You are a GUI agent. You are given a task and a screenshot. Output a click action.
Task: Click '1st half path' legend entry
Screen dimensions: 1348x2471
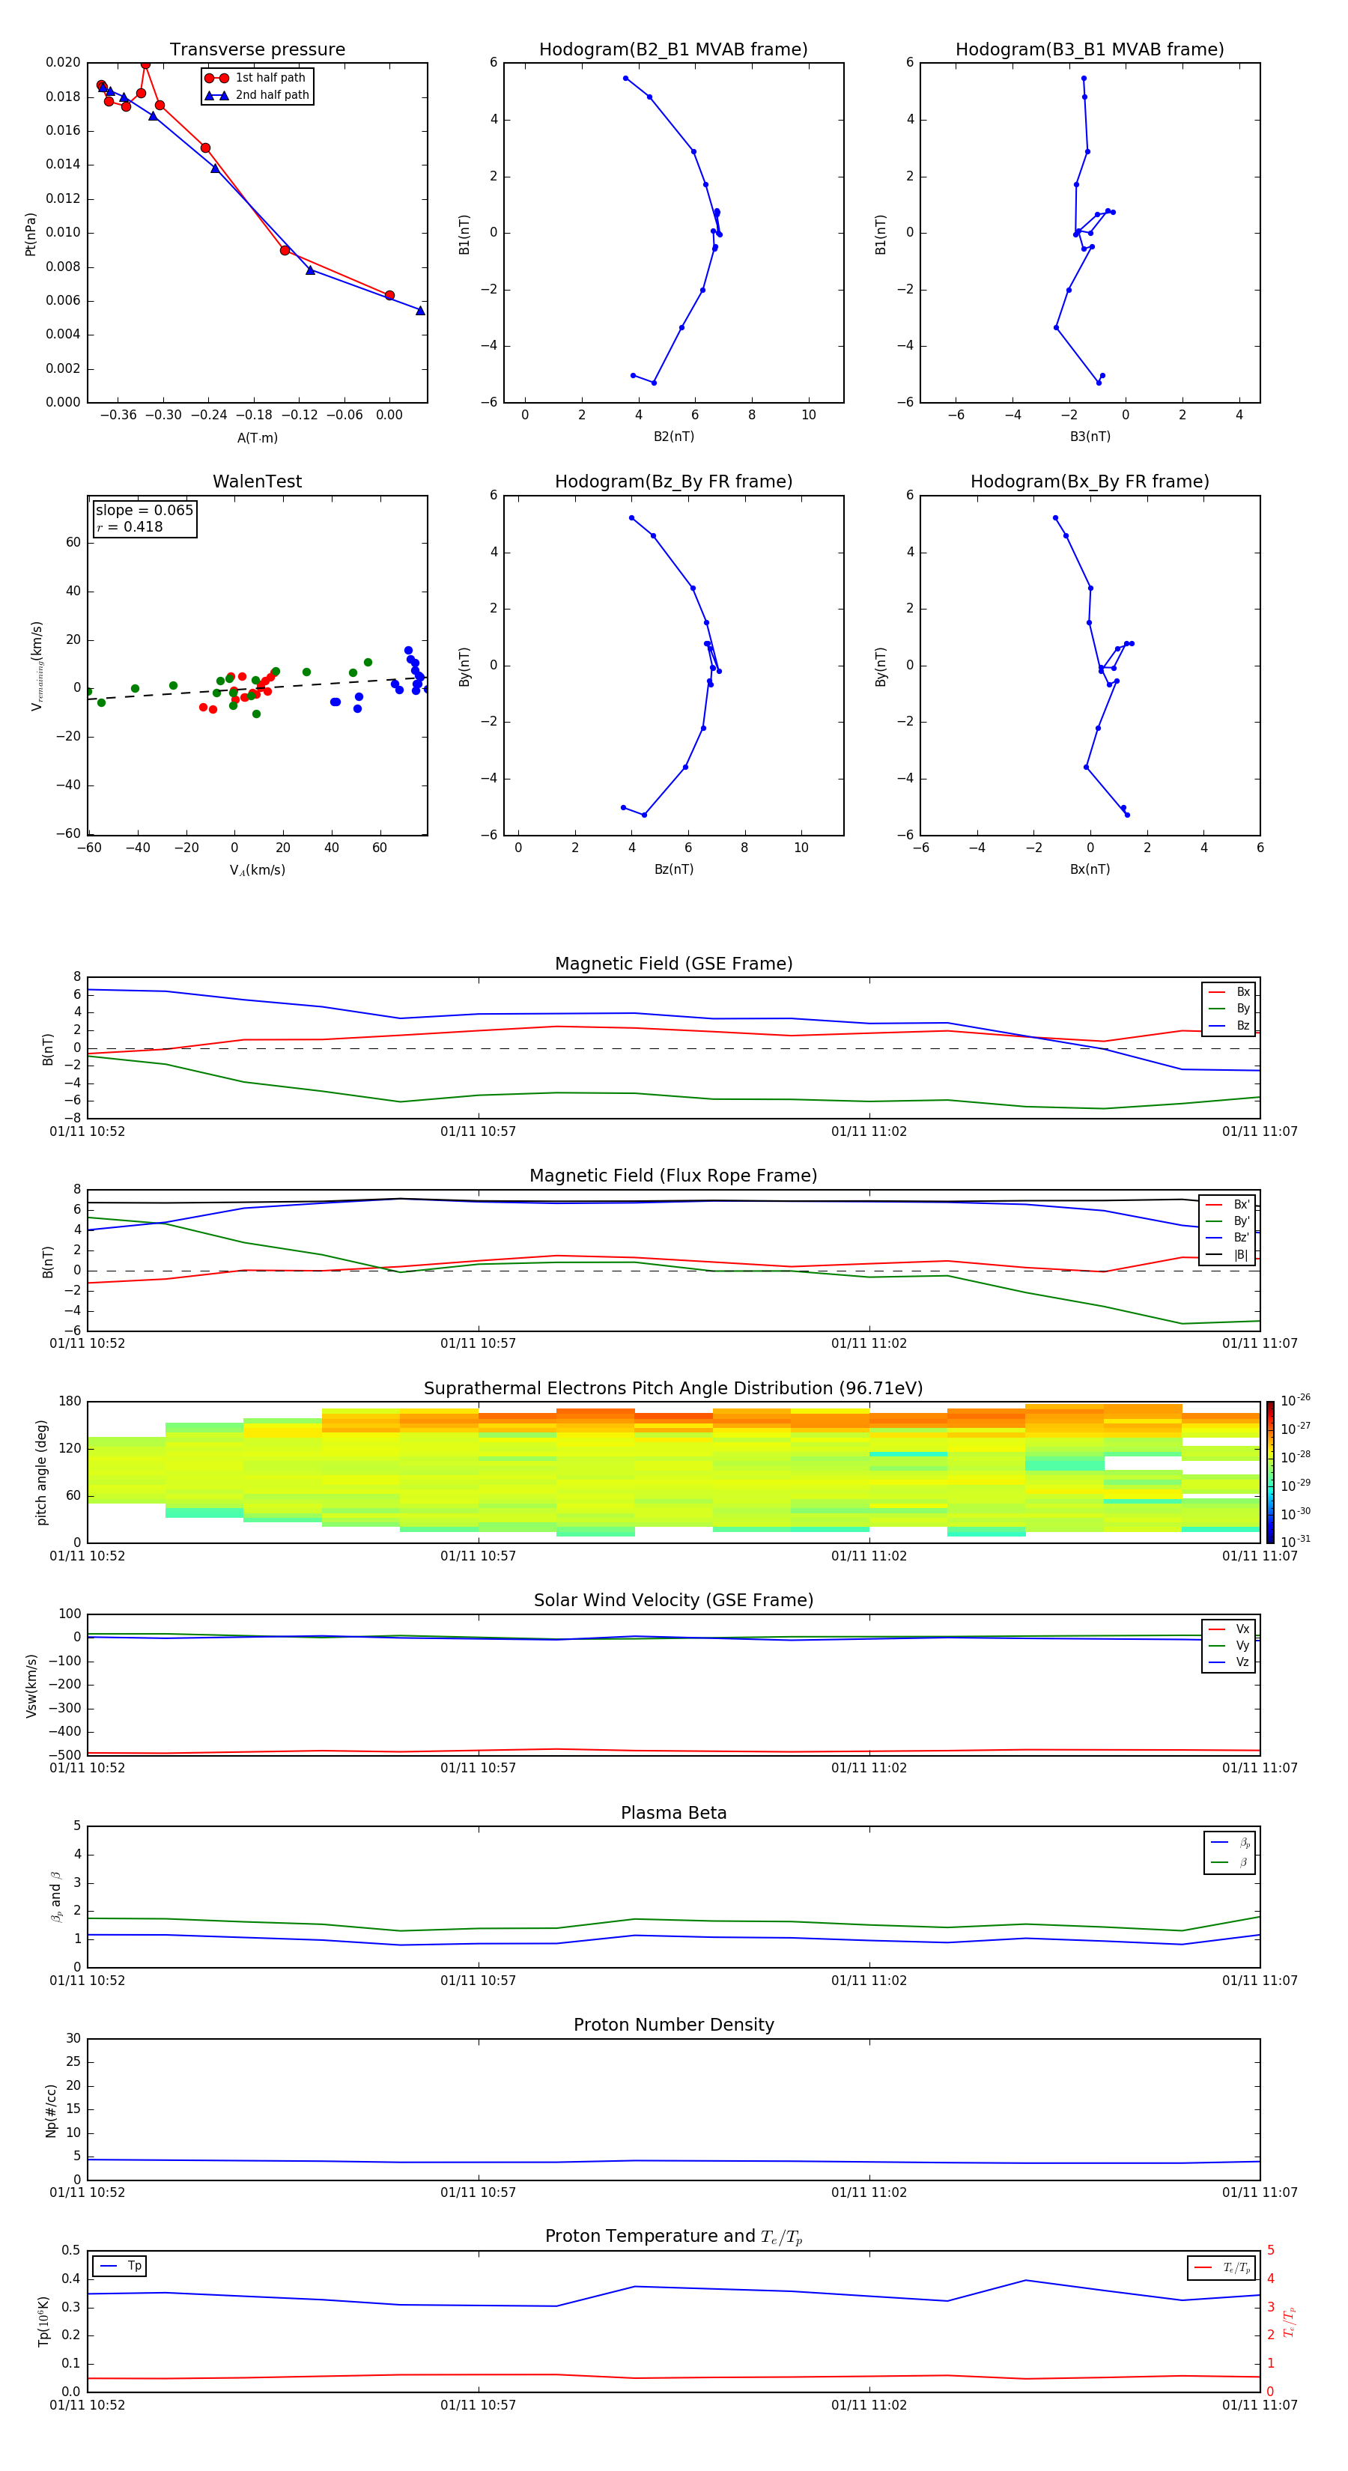[x=255, y=78]
